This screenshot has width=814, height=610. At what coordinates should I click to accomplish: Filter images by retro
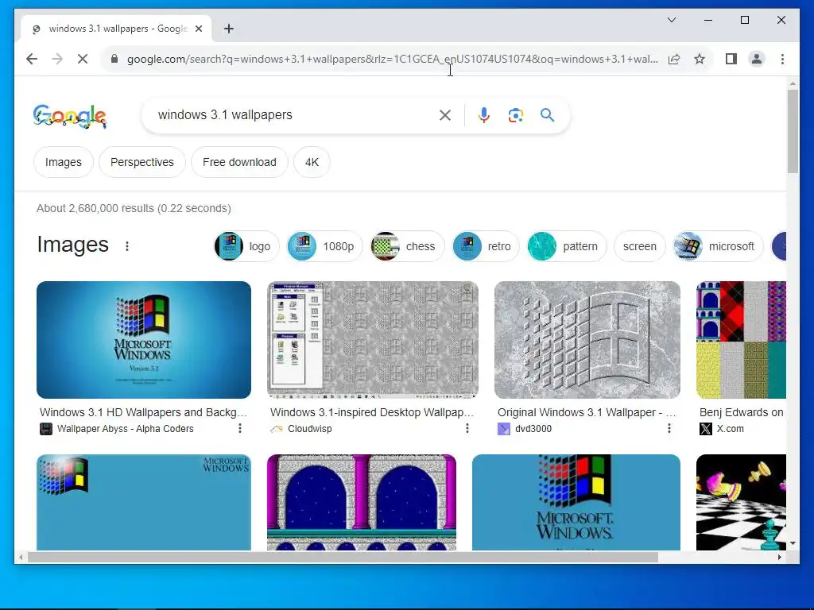tap(486, 246)
